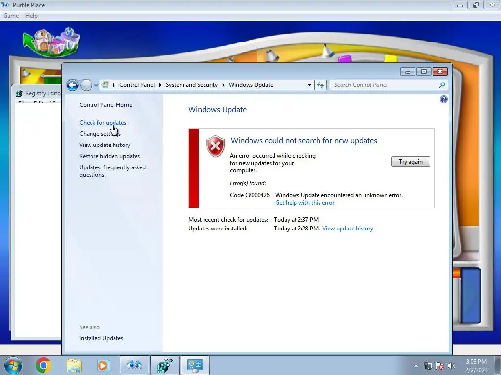Switch to Registry Editor taskbar button

[164, 365]
